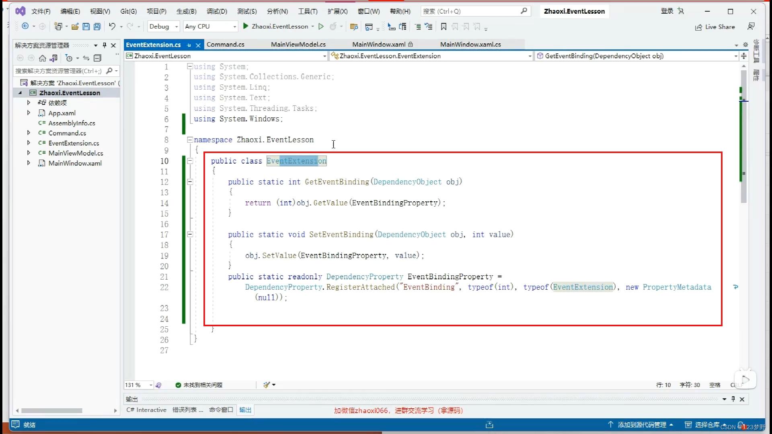Open the GetEventBinding member dropdown

(x=637, y=56)
